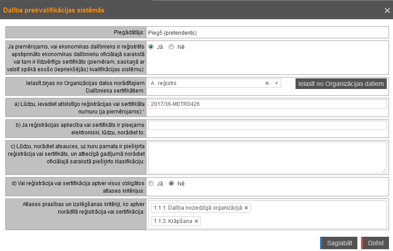
Task: Click the electronic certificate availability field
Action: (267, 125)
